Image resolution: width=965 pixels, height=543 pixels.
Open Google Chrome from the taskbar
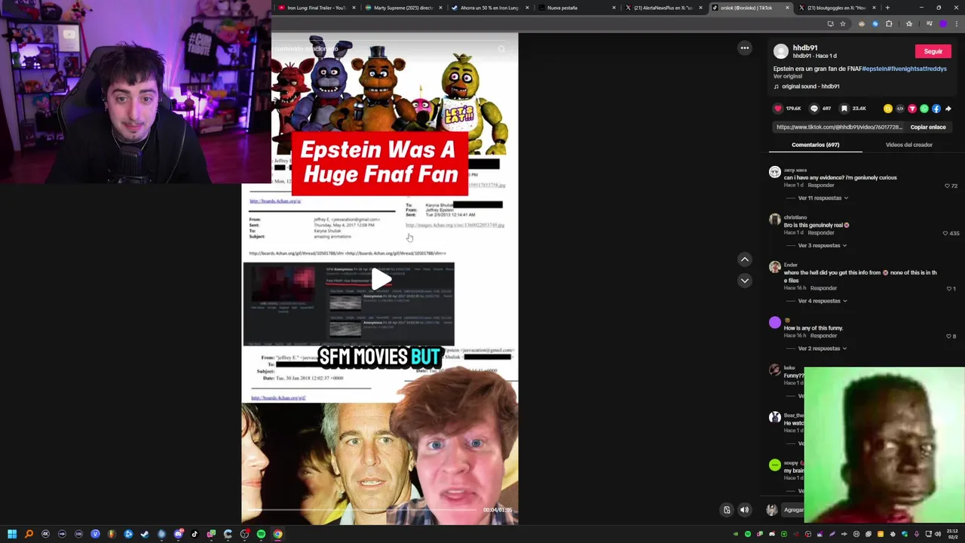(277, 534)
